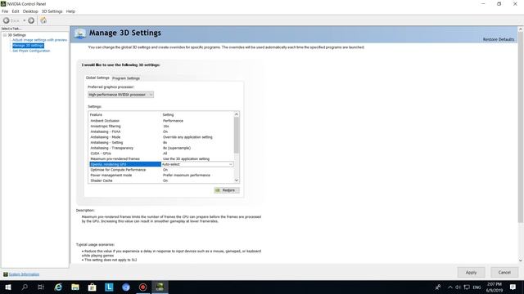Open the People icon in system tray
Screen dimensions: 524x294
pyautogui.click(x=438, y=287)
